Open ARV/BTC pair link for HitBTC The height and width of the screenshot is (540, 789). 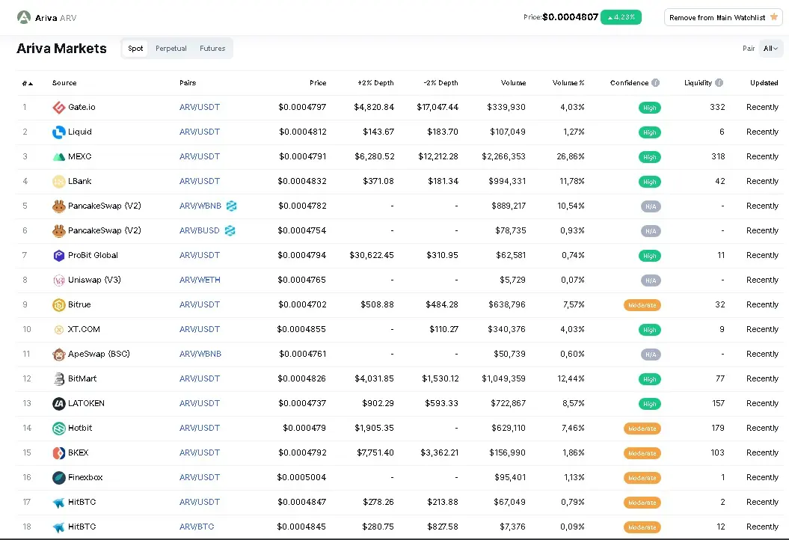[197, 527]
